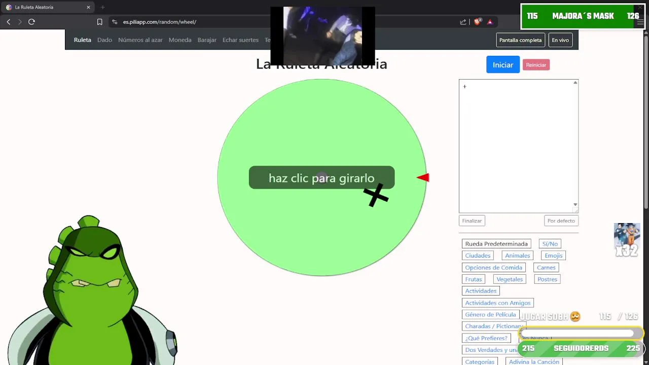Click the En vivo button
The image size is (649, 365).
tap(560, 40)
